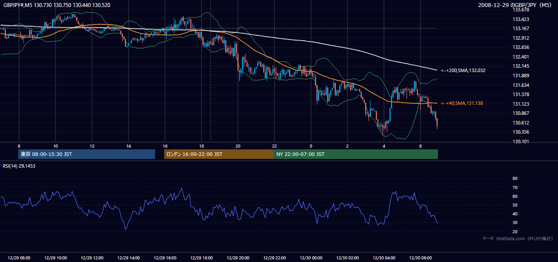Viewport: 558px width, 262px height.
Task: Click hour label 0 under price chart
Action: 311,146
